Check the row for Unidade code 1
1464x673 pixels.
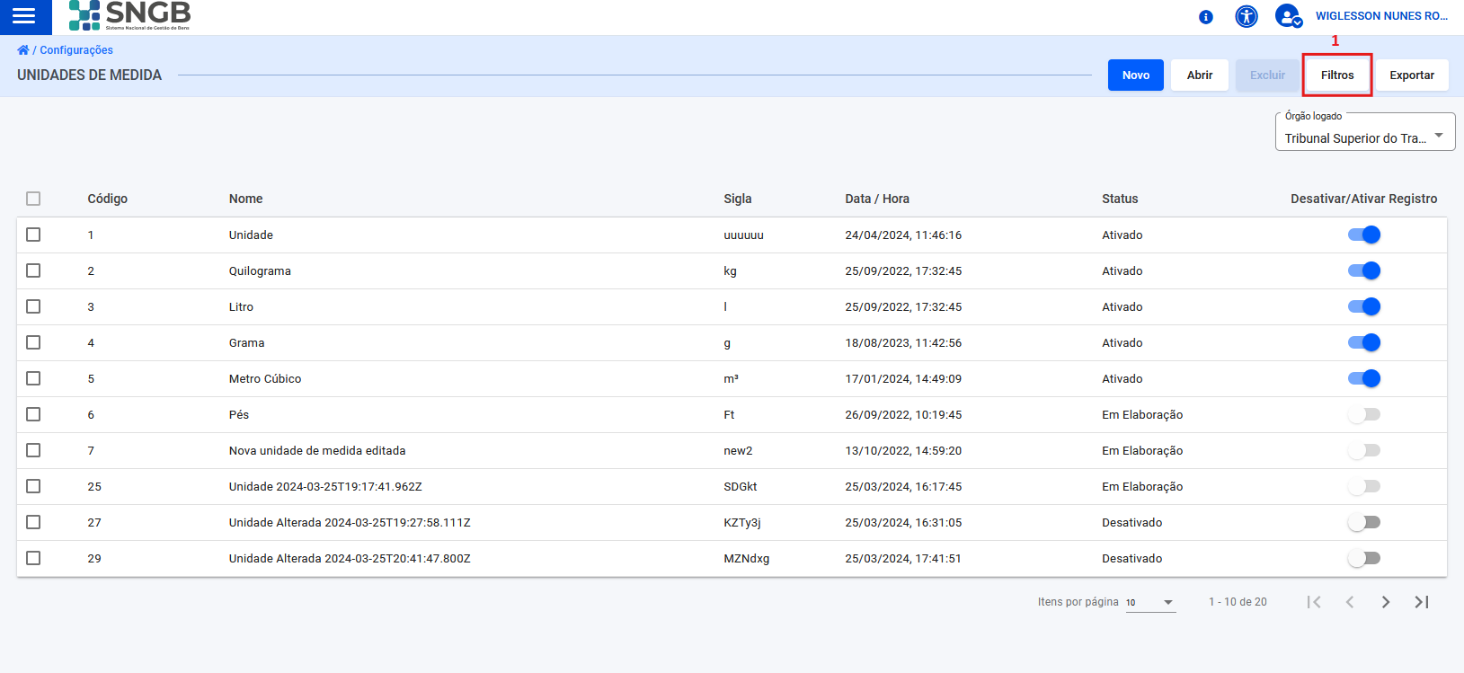coord(33,235)
